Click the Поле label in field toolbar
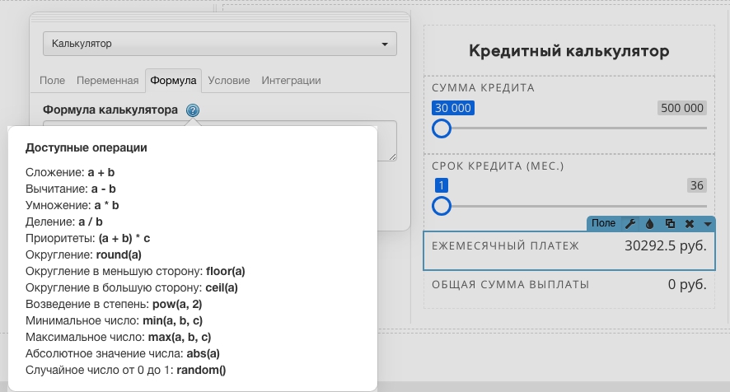The width and height of the screenshot is (730, 392). 603,223
